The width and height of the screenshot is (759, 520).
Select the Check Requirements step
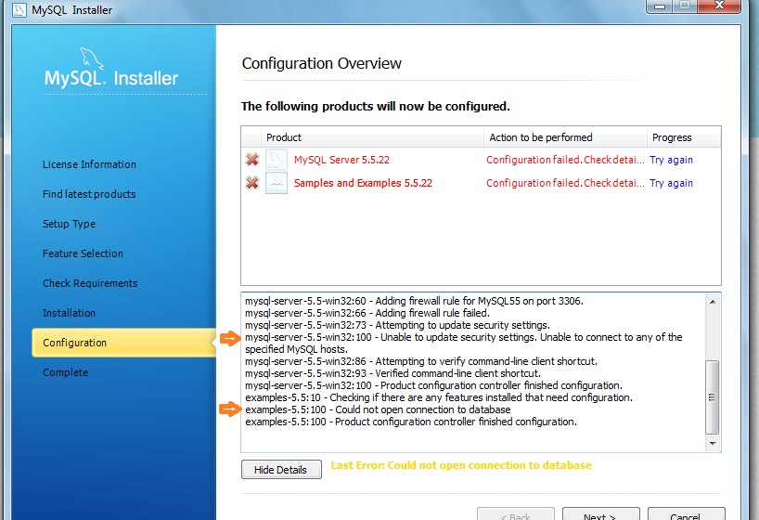90,283
